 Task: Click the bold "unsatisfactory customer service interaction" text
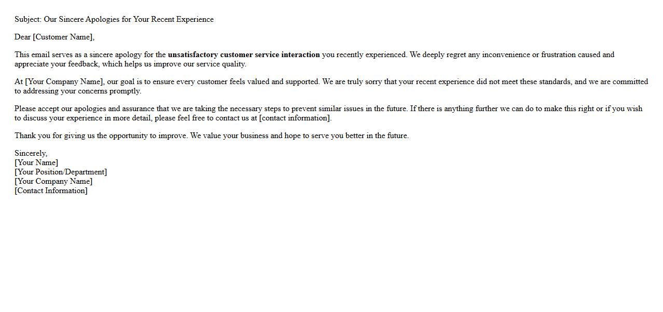tap(244, 55)
